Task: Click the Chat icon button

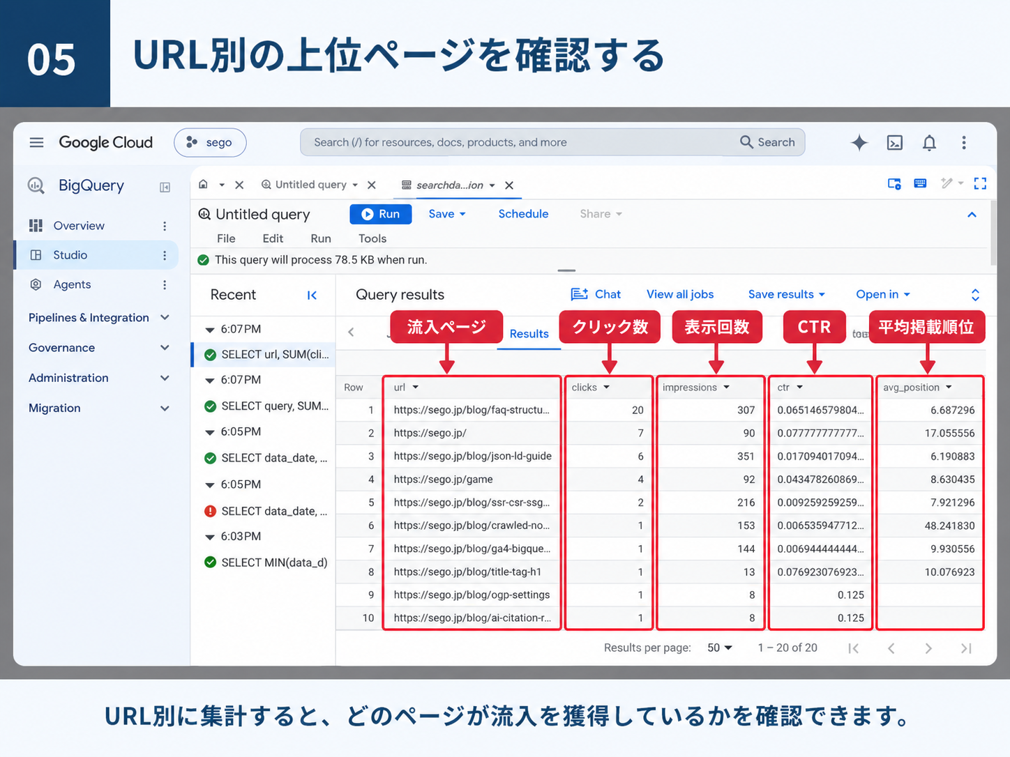Action: (x=596, y=294)
